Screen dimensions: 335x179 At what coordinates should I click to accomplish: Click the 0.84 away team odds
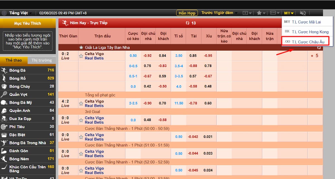point(162,56)
